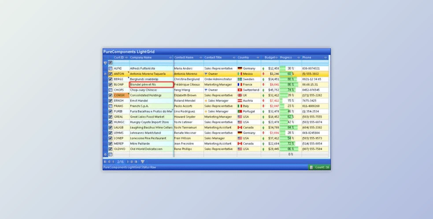Screen dimensions: 433x219
Task: Open the Company Name column dropdown arrow
Action: coord(170,58)
